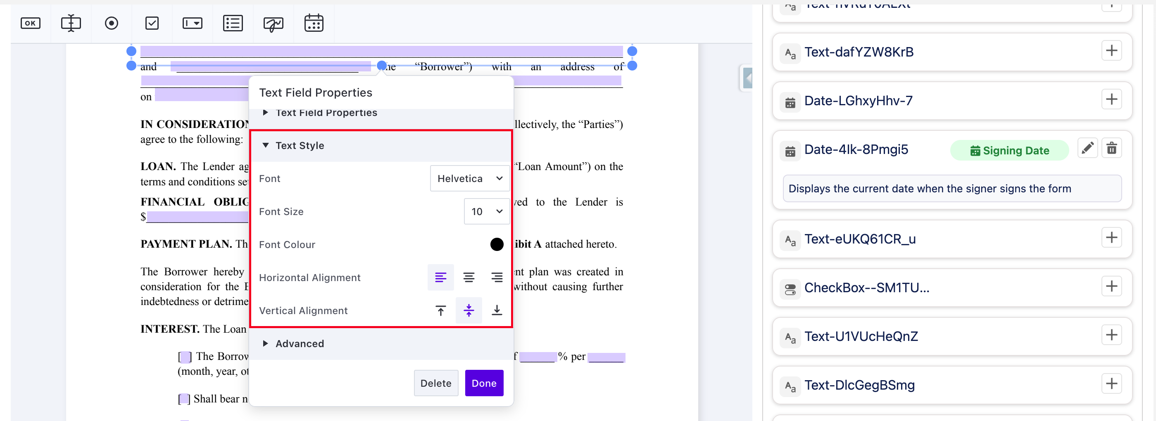Screen dimensions: 1156x421
Task: Set vertical alignment to middle
Action: (469, 310)
